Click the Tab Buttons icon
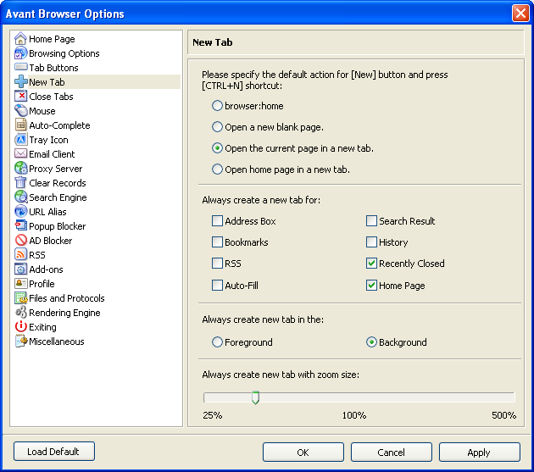 pos(20,67)
